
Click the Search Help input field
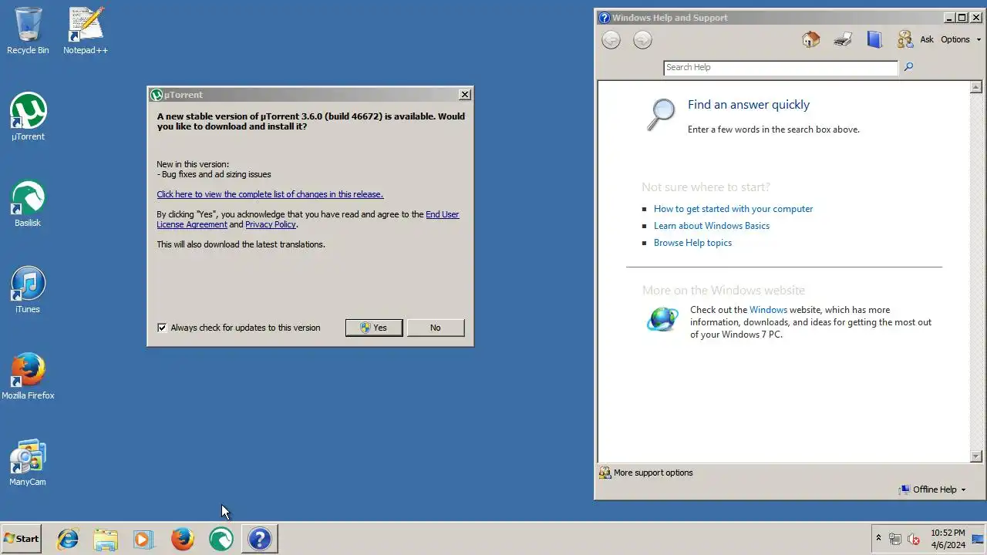(x=781, y=67)
